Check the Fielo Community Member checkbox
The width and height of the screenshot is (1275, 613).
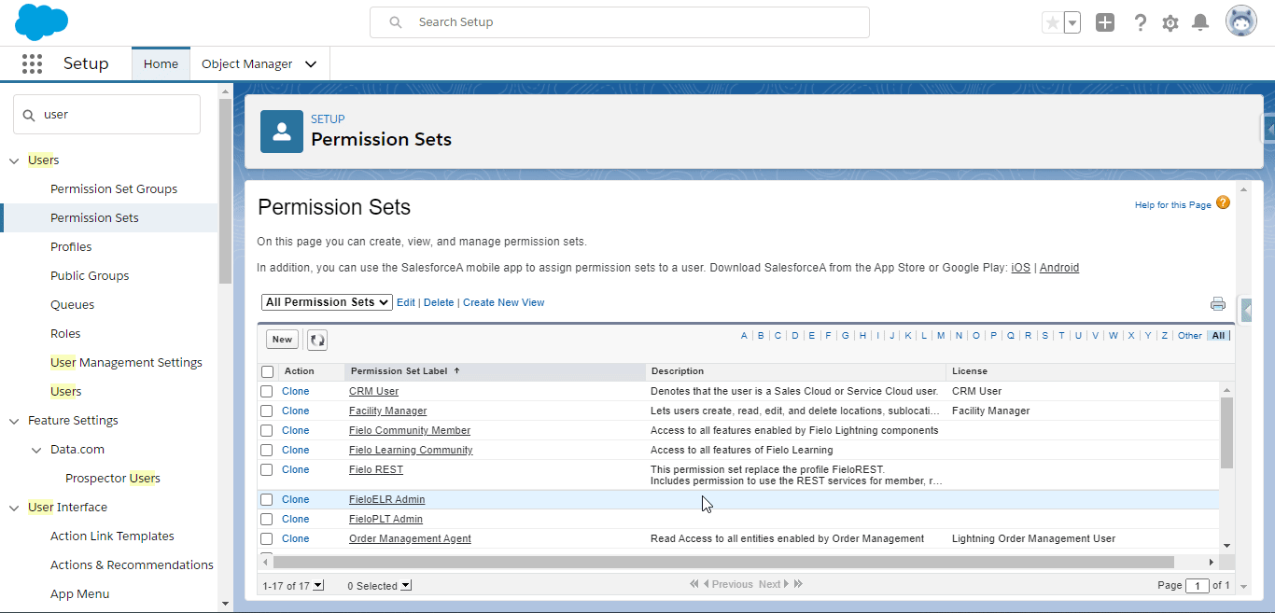[267, 430]
